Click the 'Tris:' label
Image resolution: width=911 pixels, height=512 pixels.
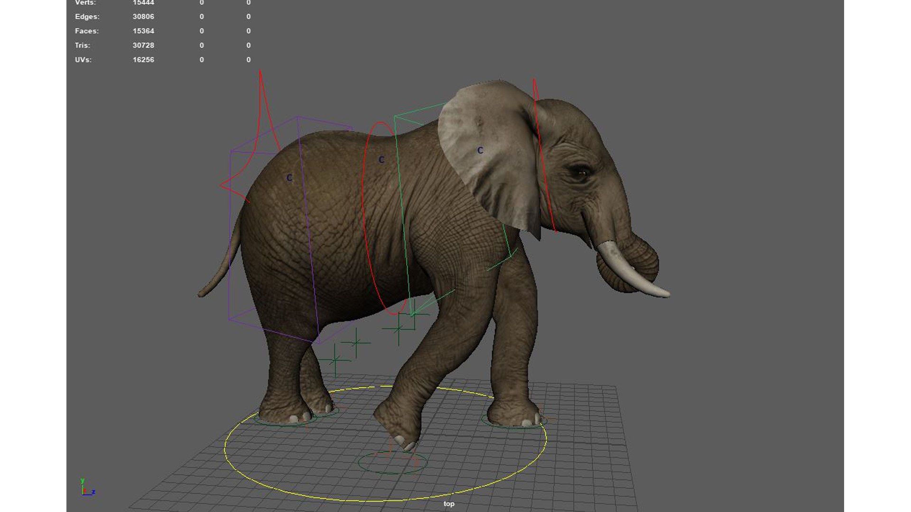[83, 46]
